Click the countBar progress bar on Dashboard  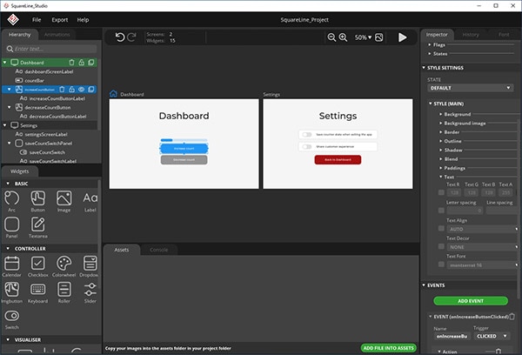click(x=184, y=140)
